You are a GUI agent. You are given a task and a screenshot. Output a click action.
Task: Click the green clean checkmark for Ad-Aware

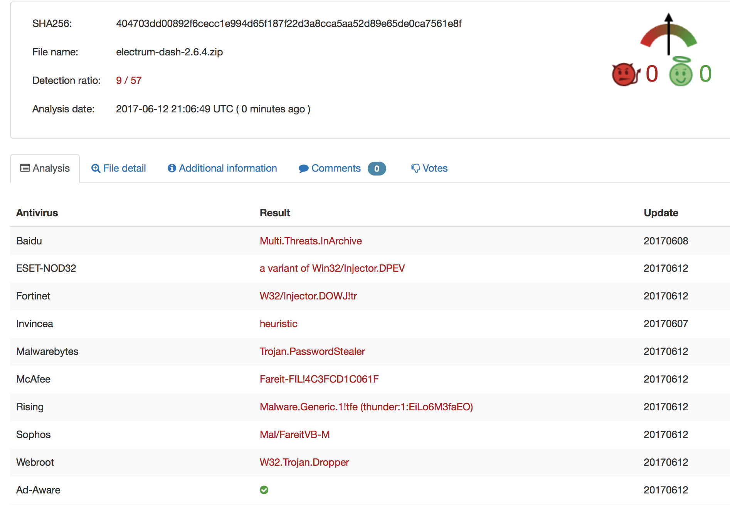[264, 490]
